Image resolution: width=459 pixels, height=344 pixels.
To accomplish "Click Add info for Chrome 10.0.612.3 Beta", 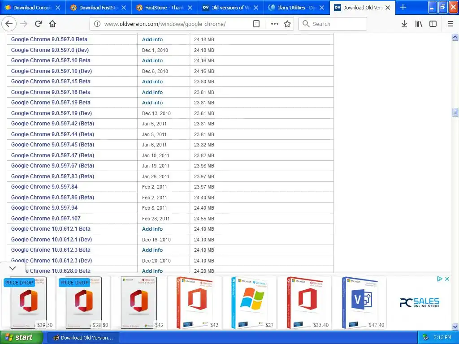I will coord(152,250).
